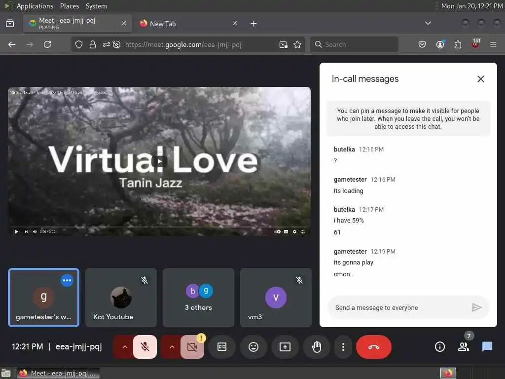Viewport: 505px width, 379px height.
Task: Open Firefox View icon at the tab bar start
Action: pos(10,23)
